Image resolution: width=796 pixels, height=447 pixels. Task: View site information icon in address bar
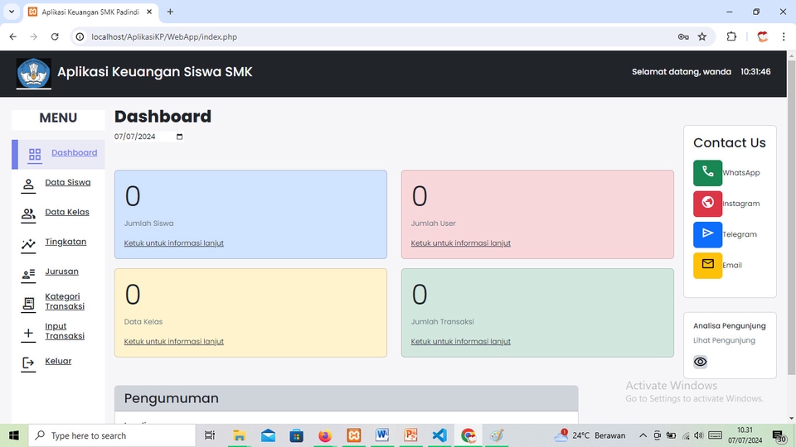tap(80, 36)
